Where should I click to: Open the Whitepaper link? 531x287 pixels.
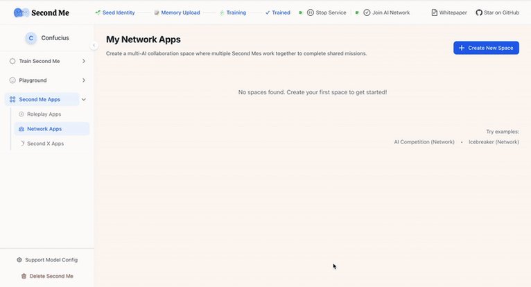coord(449,12)
